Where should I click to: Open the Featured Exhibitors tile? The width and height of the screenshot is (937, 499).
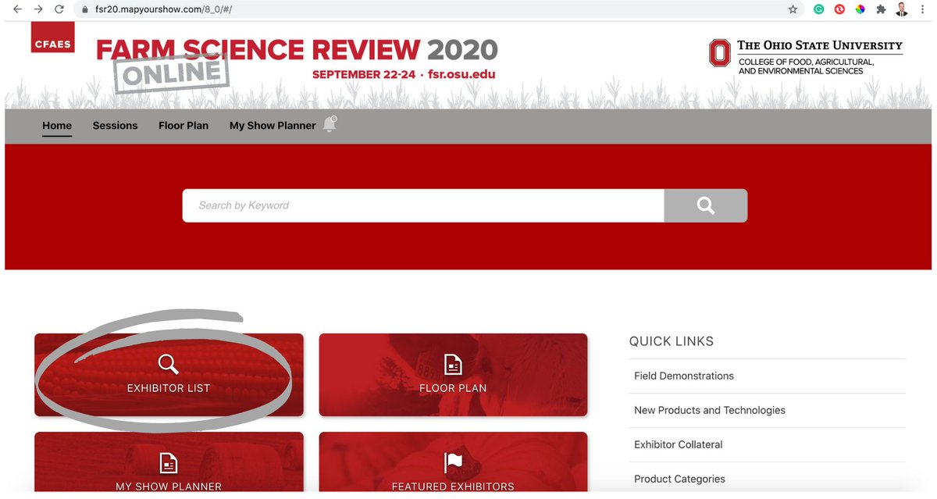pos(453,463)
